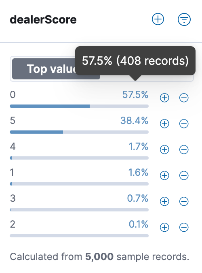Click the dealerScore field title

click(43, 19)
